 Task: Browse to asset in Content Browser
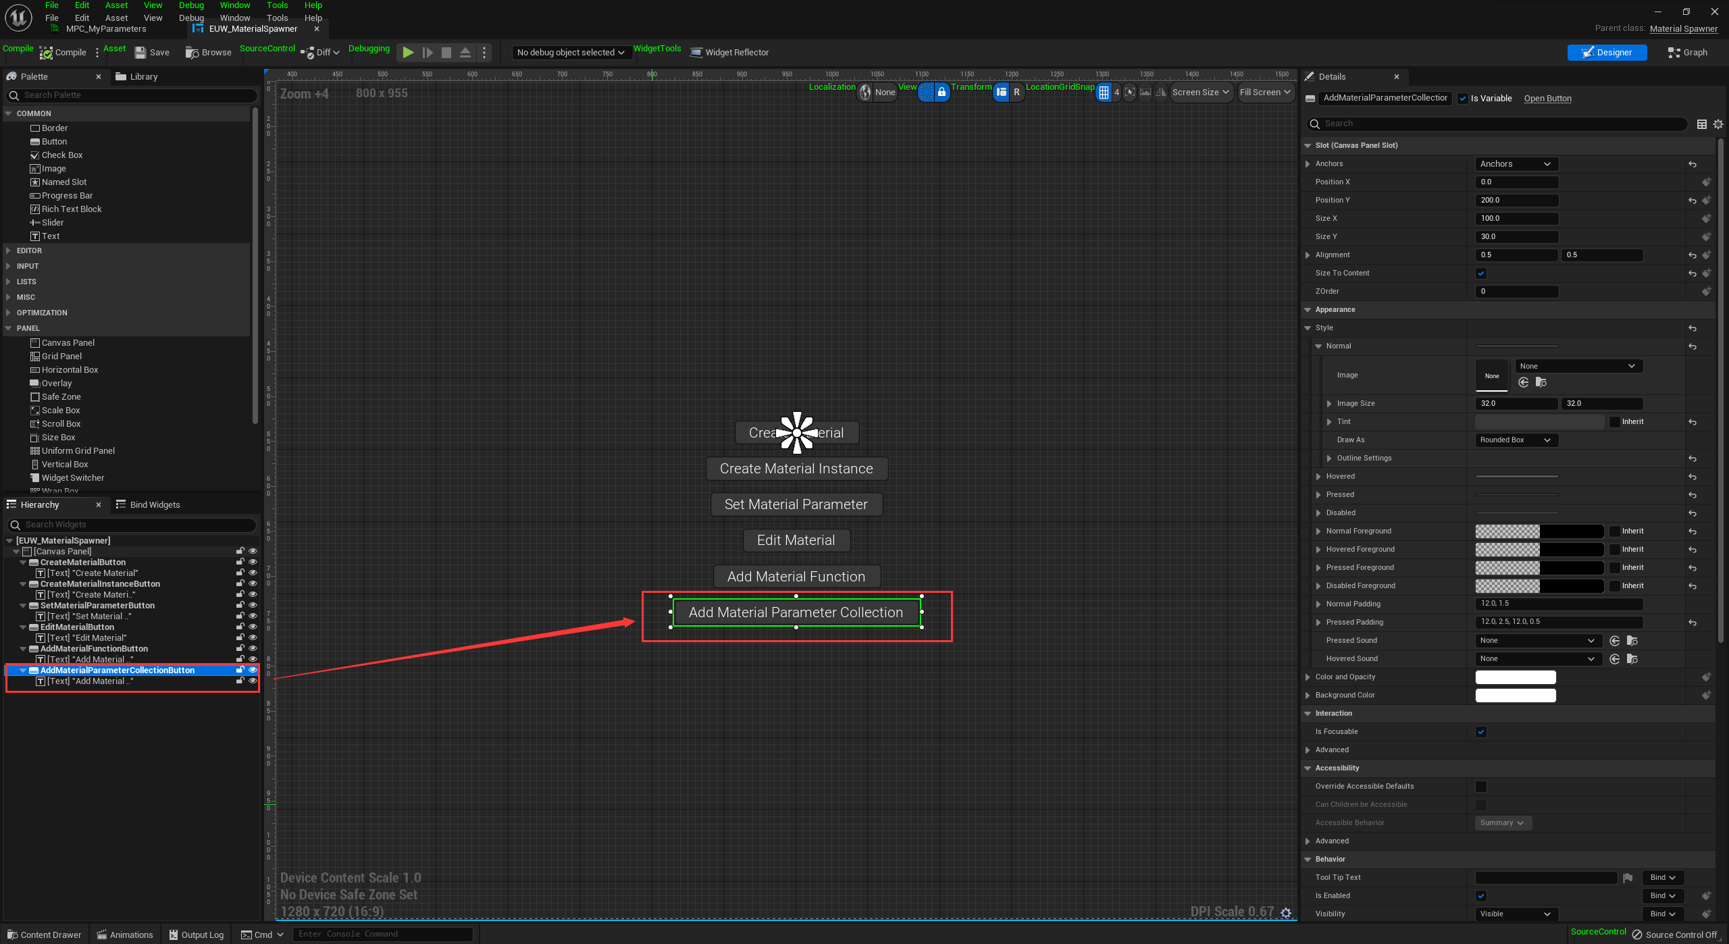(208, 53)
